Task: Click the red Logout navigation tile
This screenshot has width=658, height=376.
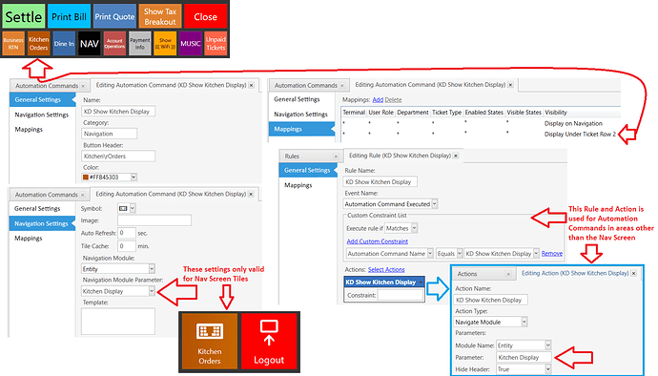Action: tap(269, 341)
